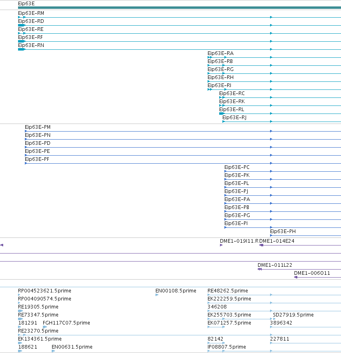Click the 82142 feature label
Image resolution: width=341 pixels, height=353 pixels.
[216, 339]
